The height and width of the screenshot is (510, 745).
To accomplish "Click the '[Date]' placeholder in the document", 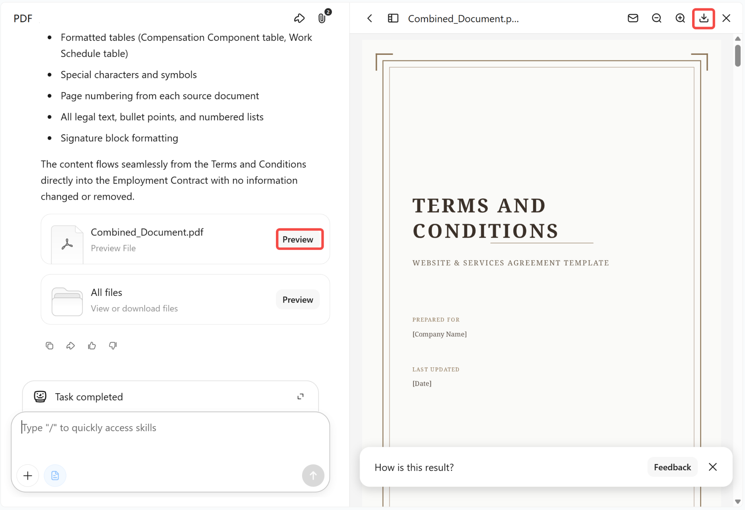I will (422, 383).
